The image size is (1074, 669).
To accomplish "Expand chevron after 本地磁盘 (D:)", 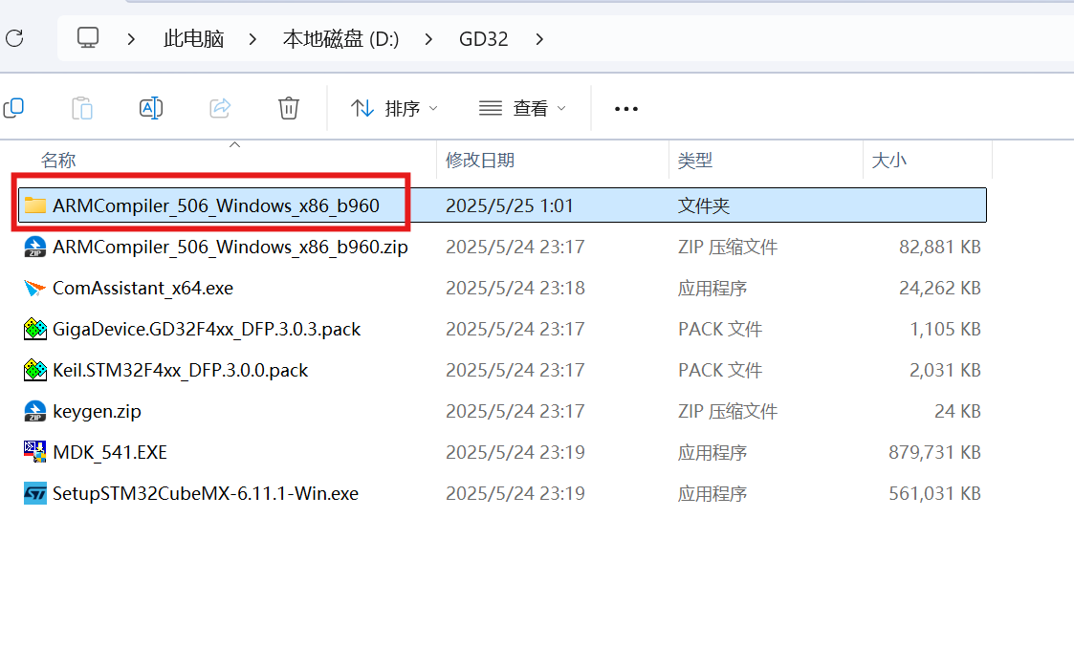I will (428, 39).
